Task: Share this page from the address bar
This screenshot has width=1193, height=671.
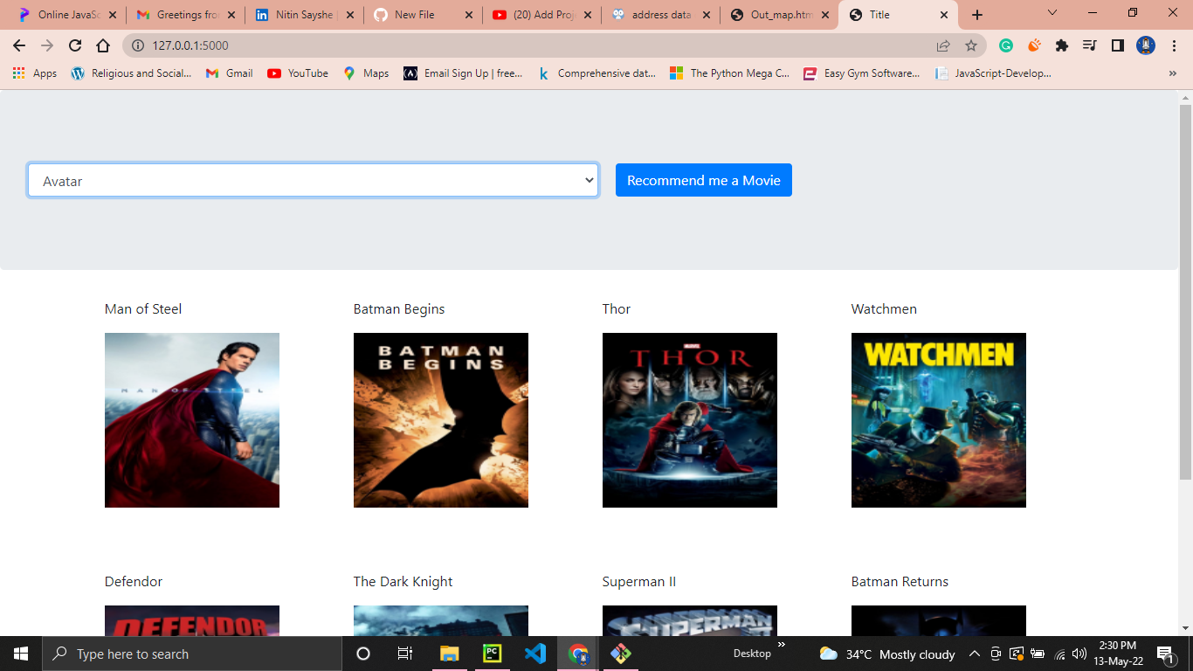Action: click(943, 45)
